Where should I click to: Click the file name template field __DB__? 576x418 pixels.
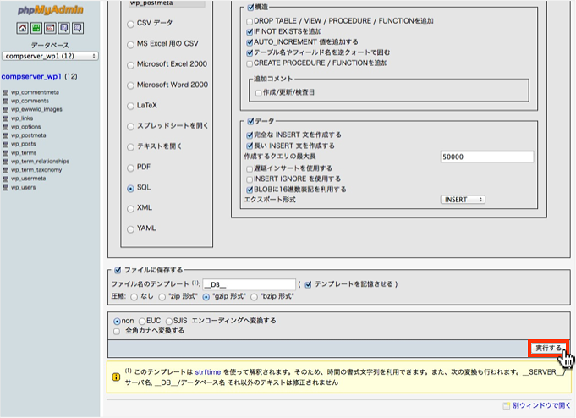(249, 284)
